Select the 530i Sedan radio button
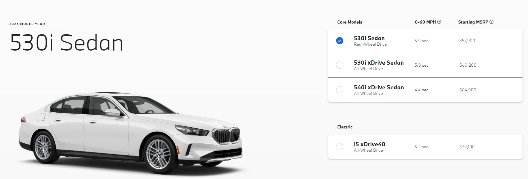 [340, 41]
